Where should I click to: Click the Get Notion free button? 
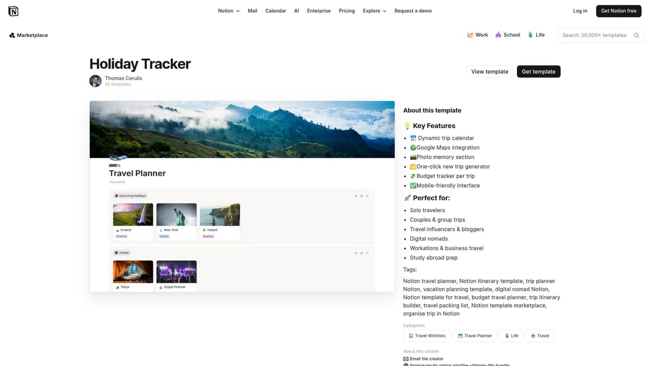coord(619,10)
